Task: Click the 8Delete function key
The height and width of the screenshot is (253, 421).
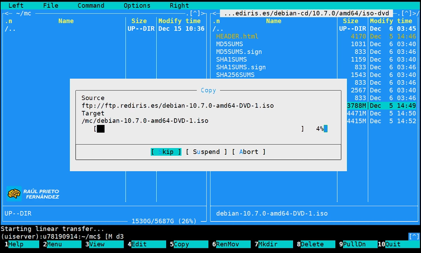Action: tap(312, 244)
